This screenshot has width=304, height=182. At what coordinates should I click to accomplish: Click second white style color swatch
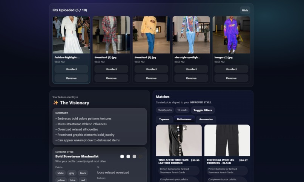128,156
